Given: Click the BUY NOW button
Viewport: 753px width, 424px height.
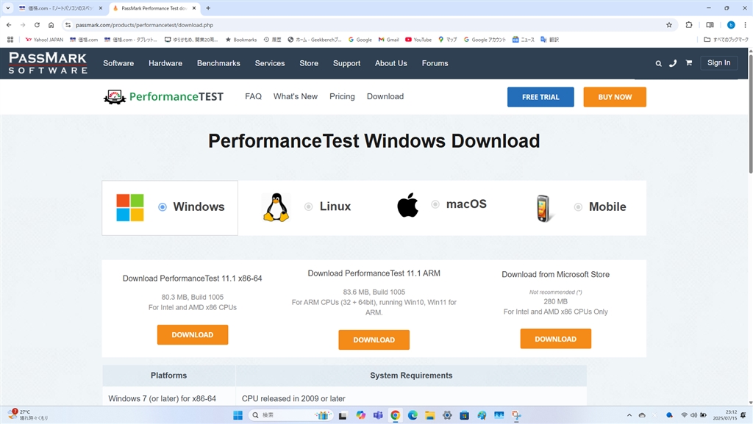Looking at the screenshot, I should 615,97.
